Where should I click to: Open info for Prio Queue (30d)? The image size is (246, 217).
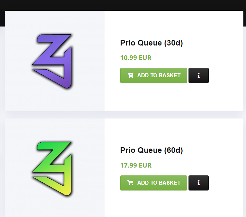[199, 76]
